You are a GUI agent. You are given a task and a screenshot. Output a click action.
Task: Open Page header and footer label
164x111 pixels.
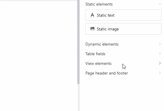tap(107, 73)
